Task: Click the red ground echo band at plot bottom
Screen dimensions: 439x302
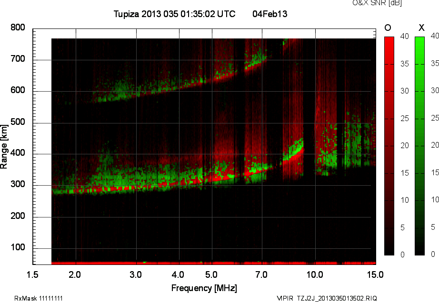Action: pyautogui.click(x=214, y=263)
